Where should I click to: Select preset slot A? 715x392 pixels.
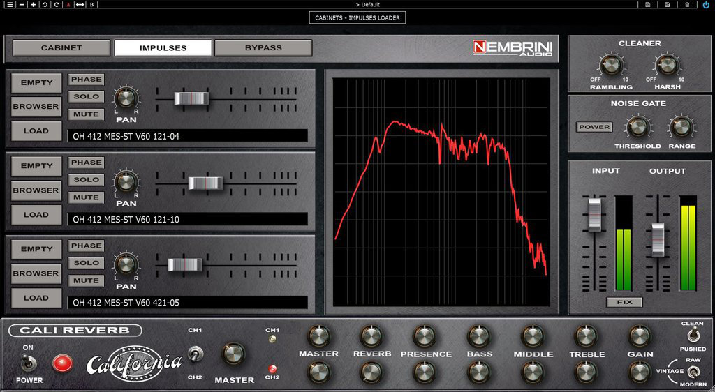[x=68, y=5]
